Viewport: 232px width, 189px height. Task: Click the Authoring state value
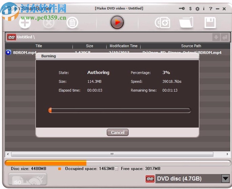pos(98,72)
